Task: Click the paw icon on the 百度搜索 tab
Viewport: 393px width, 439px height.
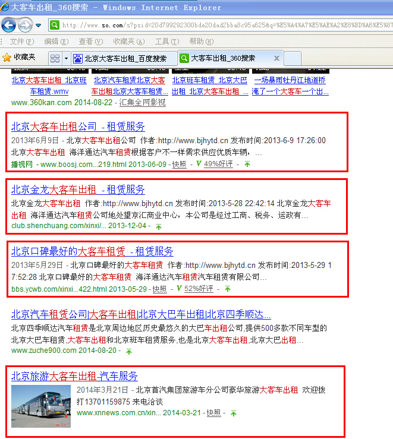Action: [x=78, y=59]
